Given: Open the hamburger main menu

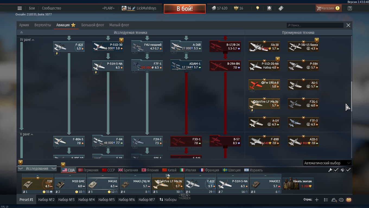Looking at the screenshot, I should coord(20,8).
